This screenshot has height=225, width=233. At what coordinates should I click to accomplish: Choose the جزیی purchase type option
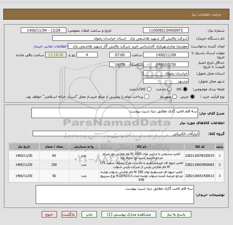pos(192,97)
